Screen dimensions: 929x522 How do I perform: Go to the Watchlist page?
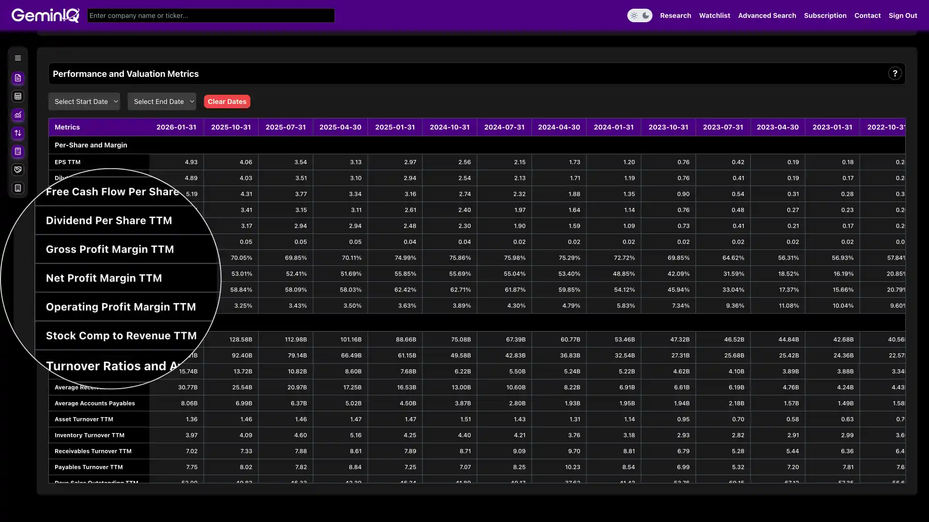click(715, 15)
